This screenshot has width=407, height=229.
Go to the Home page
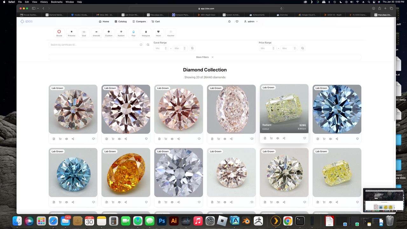tap(104, 22)
